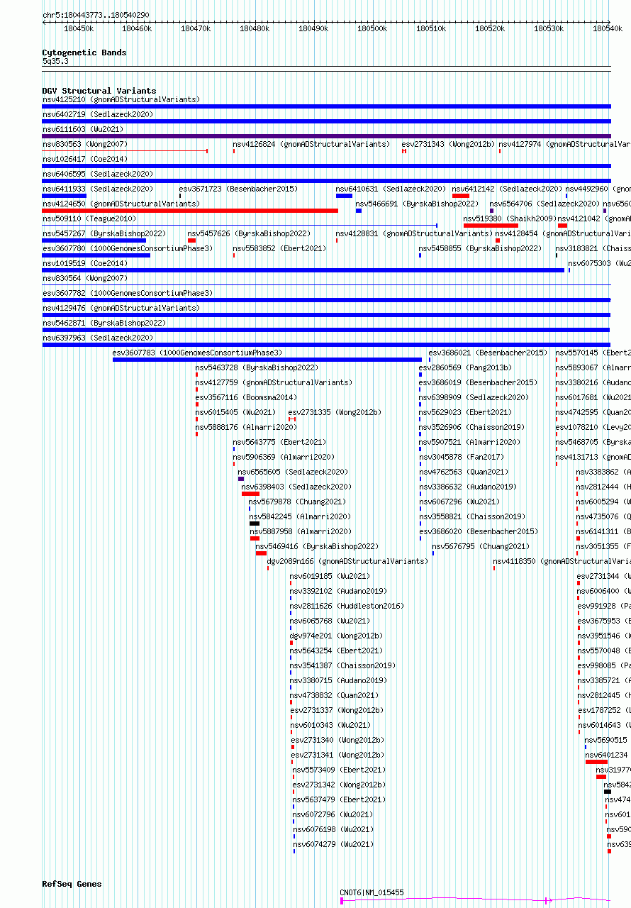Click the chr5:180443773..180540290 region label

click(x=96, y=15)
